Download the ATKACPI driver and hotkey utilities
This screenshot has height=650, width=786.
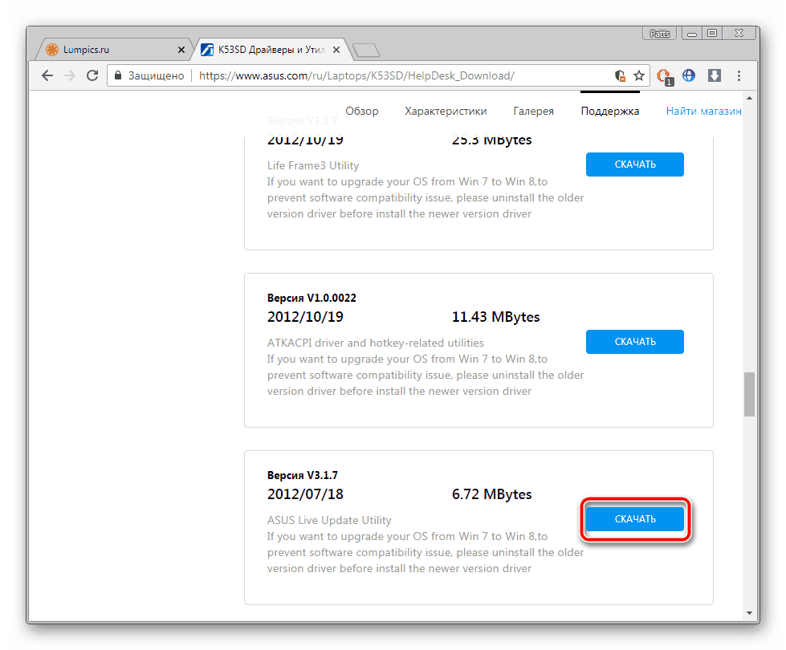pos(634,342)
